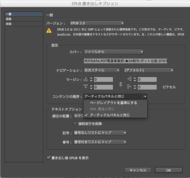
Task: Click the bottom margin icon
Action: coord(85,87)
